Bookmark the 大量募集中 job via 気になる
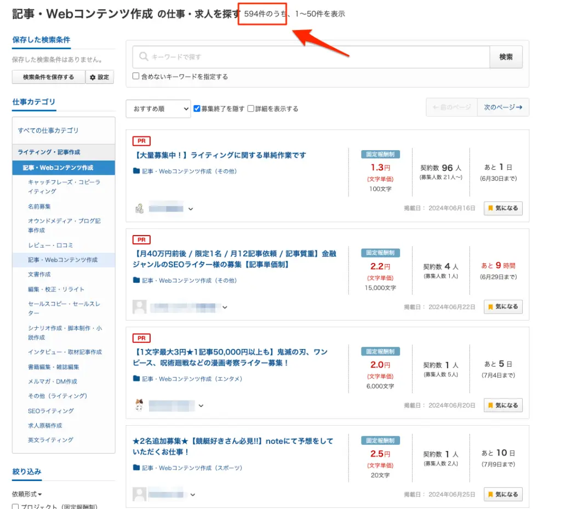This screenshot has height=509, width=561. (503, 208)
